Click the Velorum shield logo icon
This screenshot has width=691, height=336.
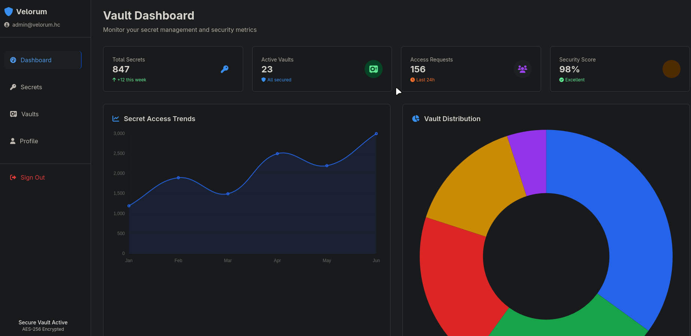(9, 12)
